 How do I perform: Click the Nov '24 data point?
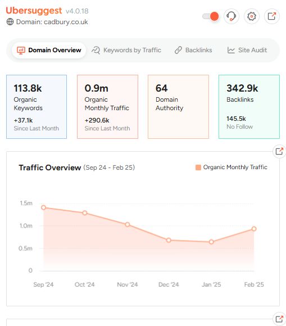coord(128,224)
